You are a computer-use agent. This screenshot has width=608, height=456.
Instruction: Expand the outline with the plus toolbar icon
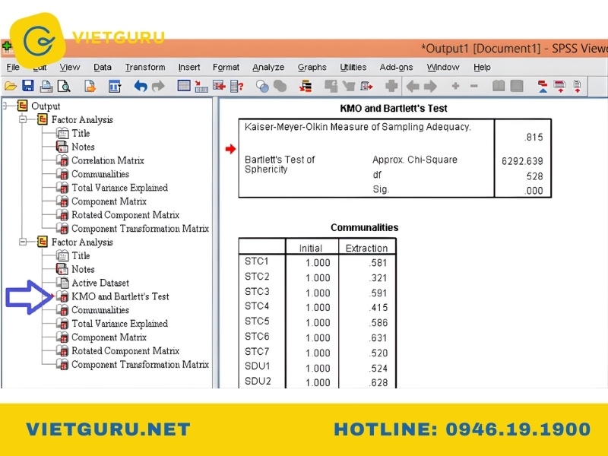[455, 86]
